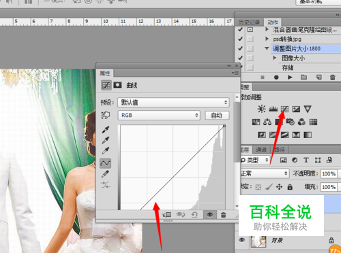Collapse the 调整图片大小1800 action
Screen dimensions: 341x253
click(x=267, y=48)
